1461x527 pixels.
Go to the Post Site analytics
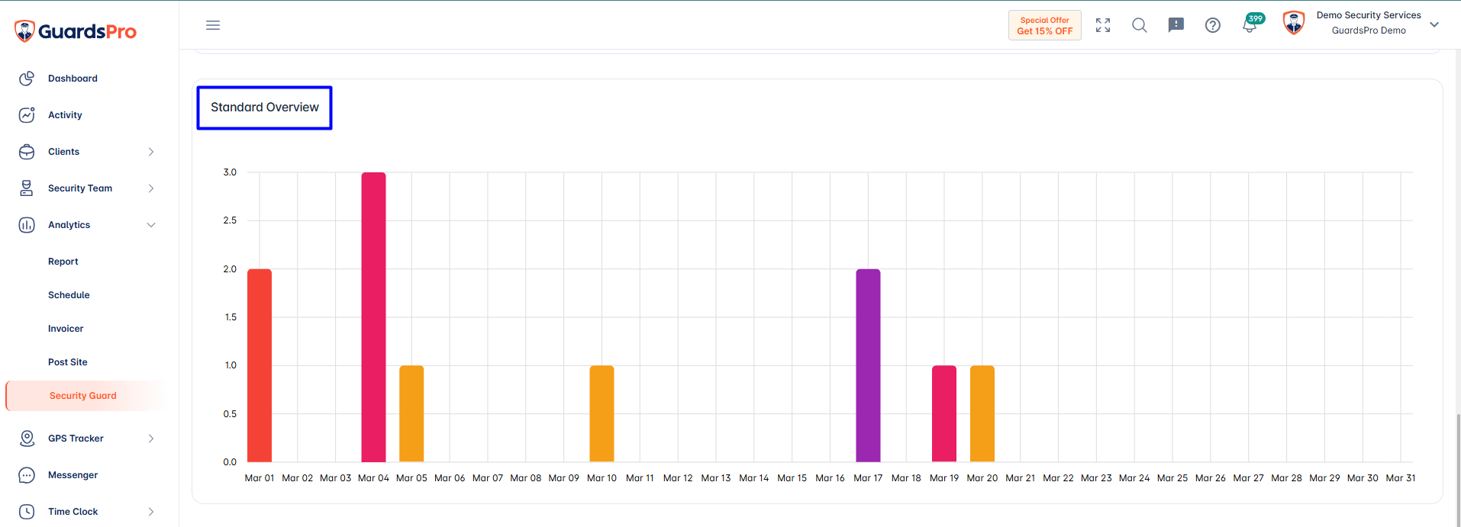pyautogui.click(x=68, y=362)
